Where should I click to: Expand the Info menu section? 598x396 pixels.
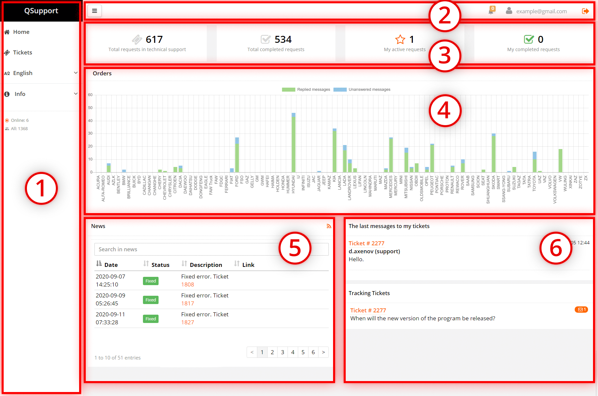pyautogui.click(x=41, y=94)
